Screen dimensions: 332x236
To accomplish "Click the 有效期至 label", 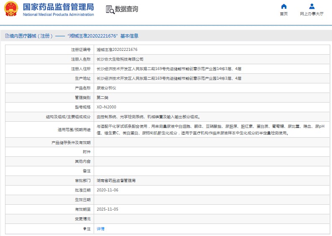I will 83,209.
